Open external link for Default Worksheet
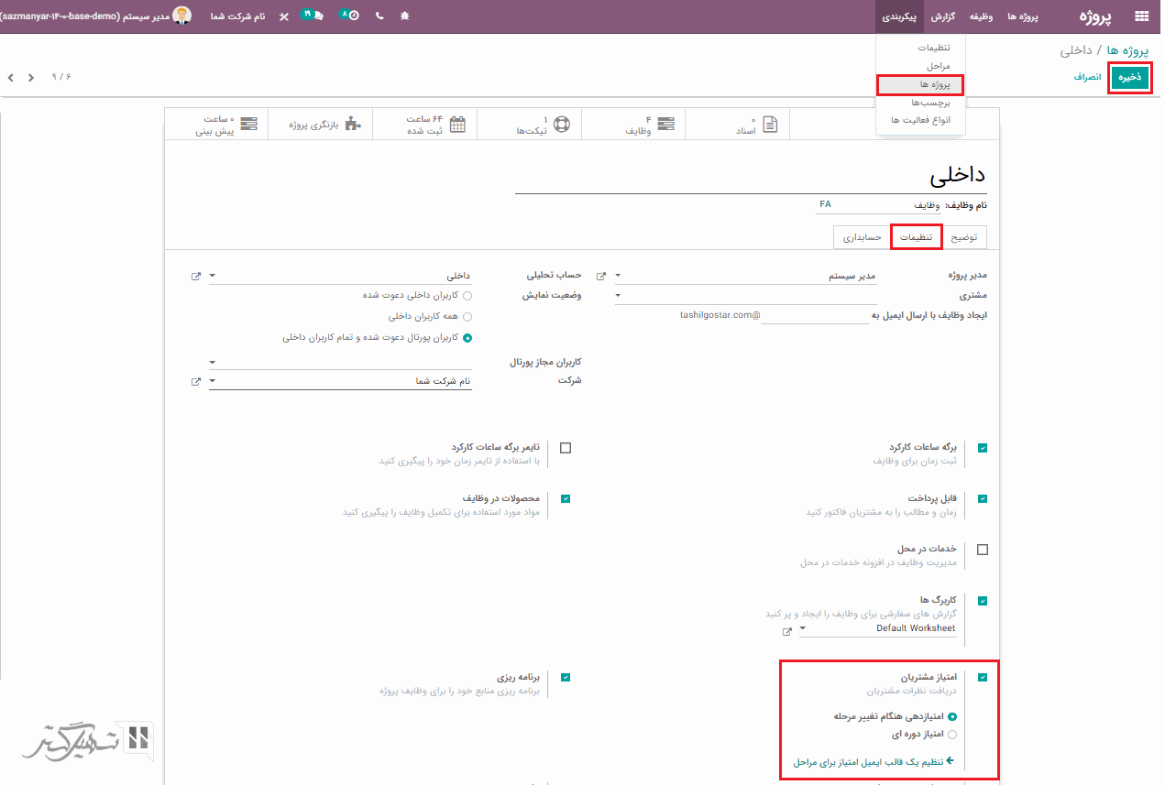This screenshot has width=1165, height=785. pos(786,631)
